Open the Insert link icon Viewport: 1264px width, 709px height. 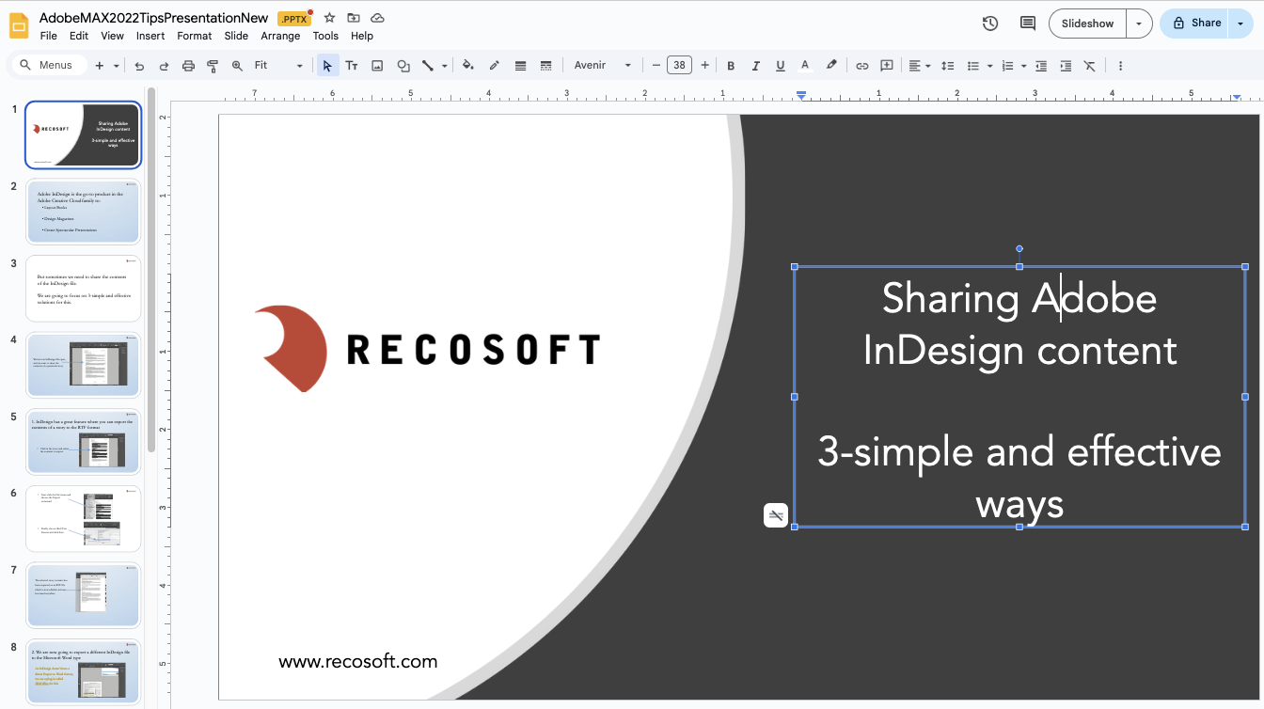[x=861, y=65]
